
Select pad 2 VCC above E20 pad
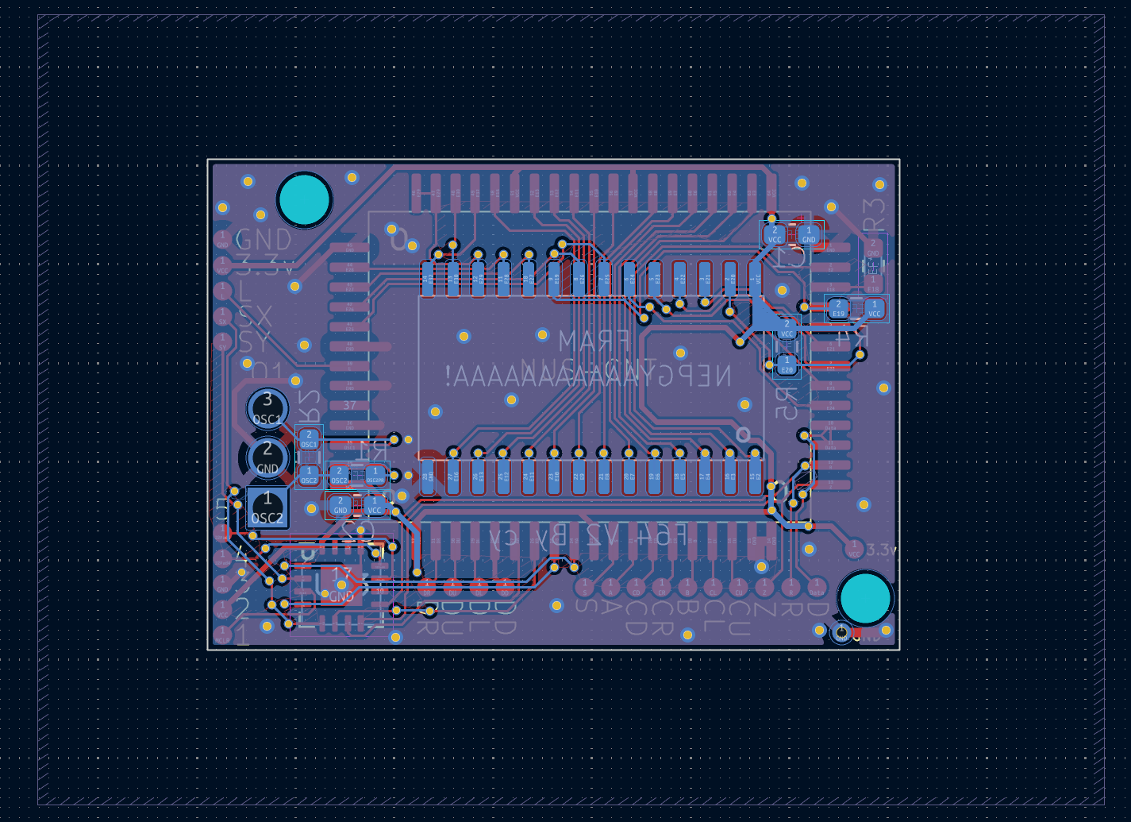pyautogui.click(x=787, y=328)
